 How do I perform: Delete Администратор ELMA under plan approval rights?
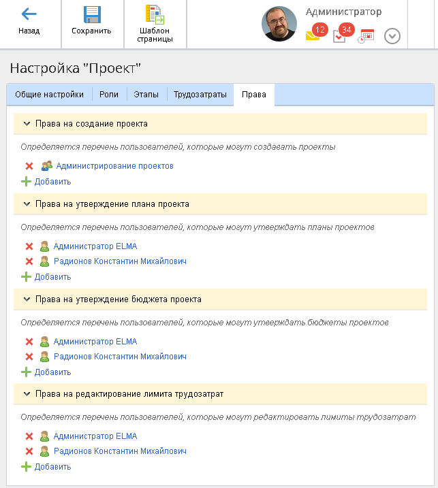coord(29,246)
